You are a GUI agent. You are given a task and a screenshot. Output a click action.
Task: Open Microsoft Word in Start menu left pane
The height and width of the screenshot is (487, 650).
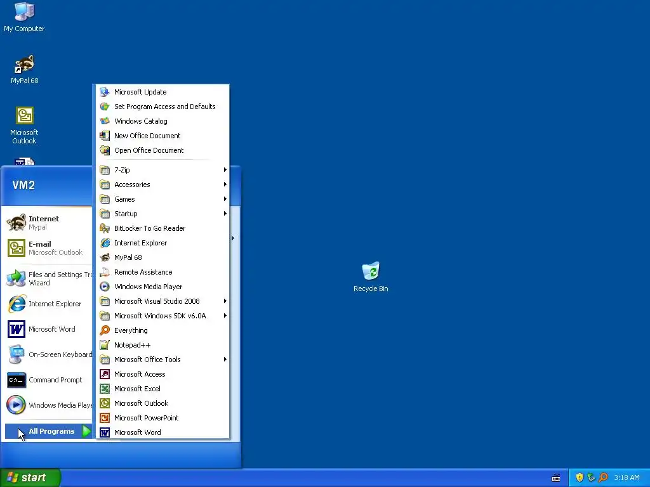click(48, 329)
